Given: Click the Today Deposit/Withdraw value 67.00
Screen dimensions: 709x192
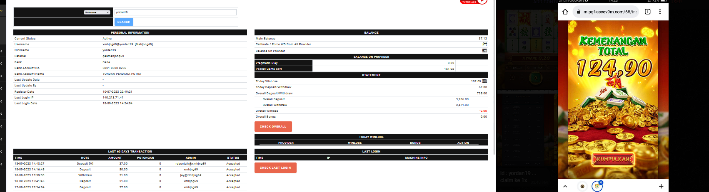Looking at the screenshot, I should point(483,87).
